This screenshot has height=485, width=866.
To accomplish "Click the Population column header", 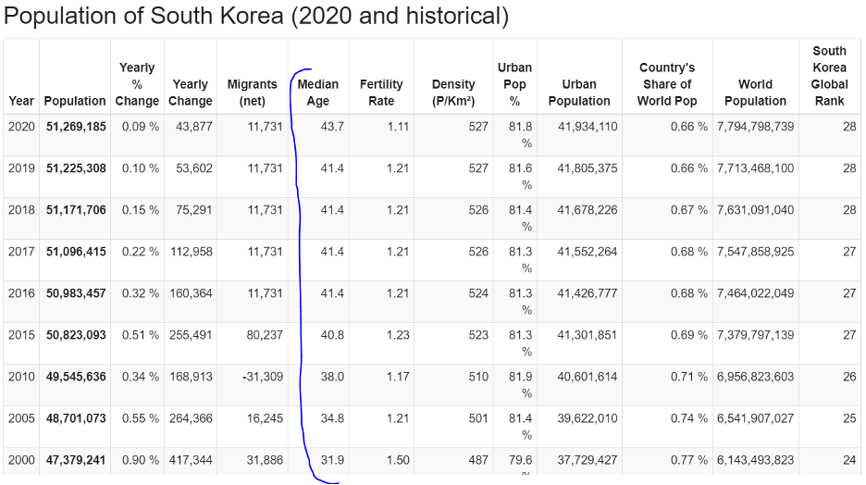I will 75,101.
